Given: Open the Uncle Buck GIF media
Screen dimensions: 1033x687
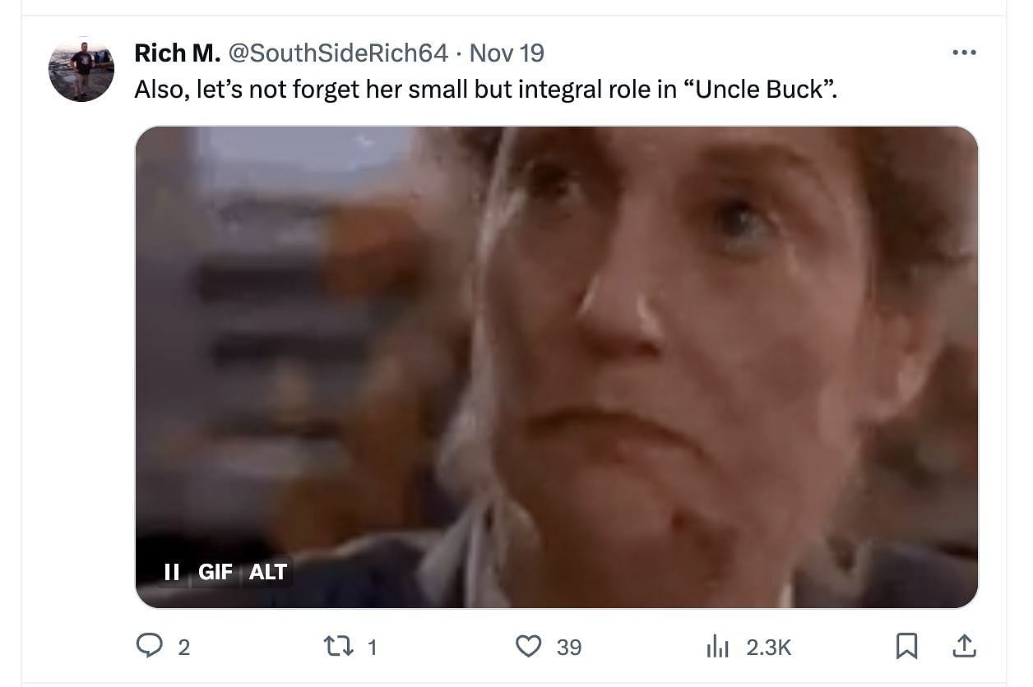Looking at the screenshot, I should [x=557, y=367].
